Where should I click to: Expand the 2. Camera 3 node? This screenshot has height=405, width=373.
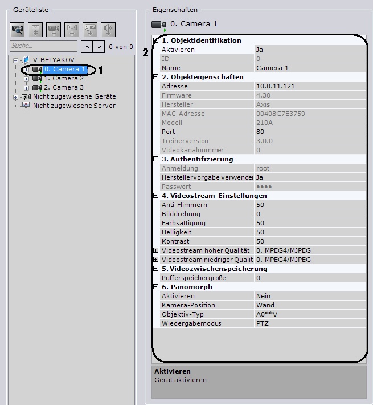click(x=26, y=88)
